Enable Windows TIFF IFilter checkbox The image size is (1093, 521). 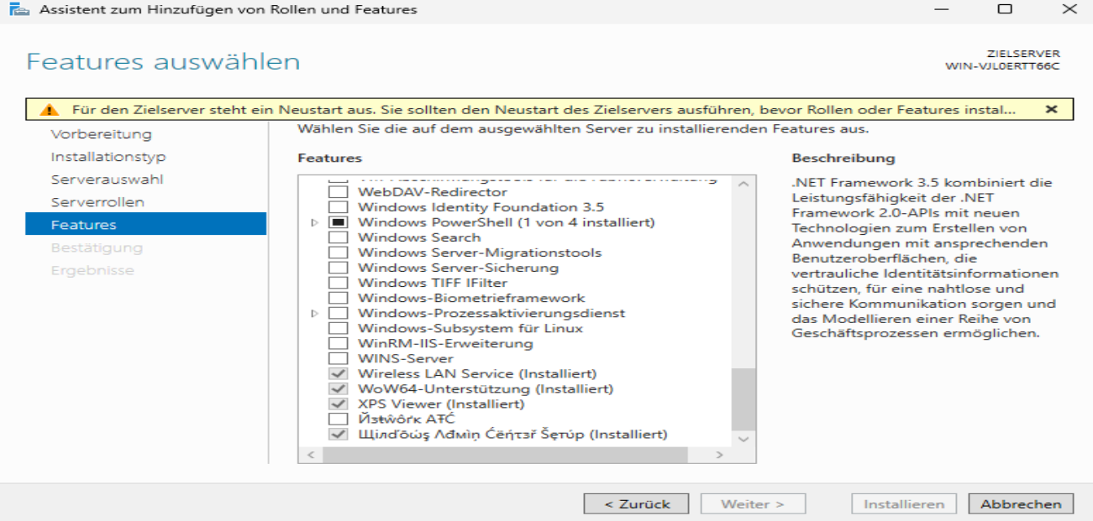(x=337, y=283)
